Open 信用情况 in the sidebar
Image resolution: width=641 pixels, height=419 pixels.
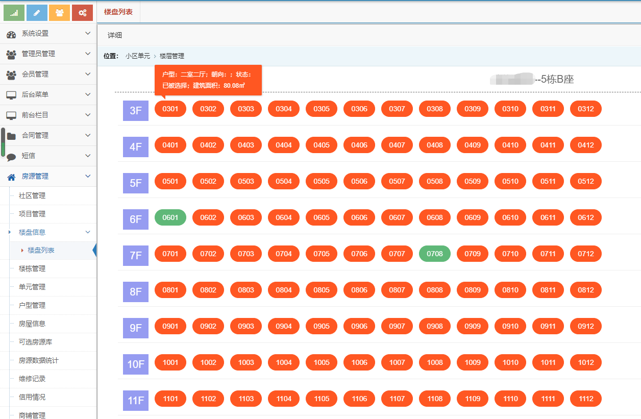tap(32, 397)
